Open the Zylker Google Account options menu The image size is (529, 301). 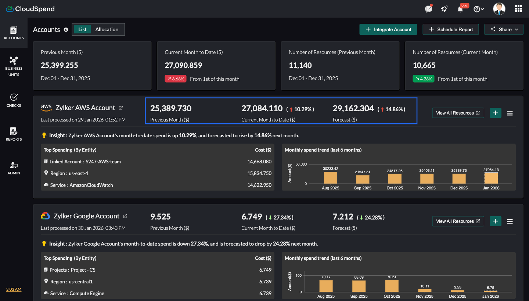[510, 221]
